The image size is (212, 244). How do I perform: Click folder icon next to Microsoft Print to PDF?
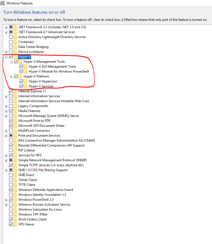click(x=15, y=121)
